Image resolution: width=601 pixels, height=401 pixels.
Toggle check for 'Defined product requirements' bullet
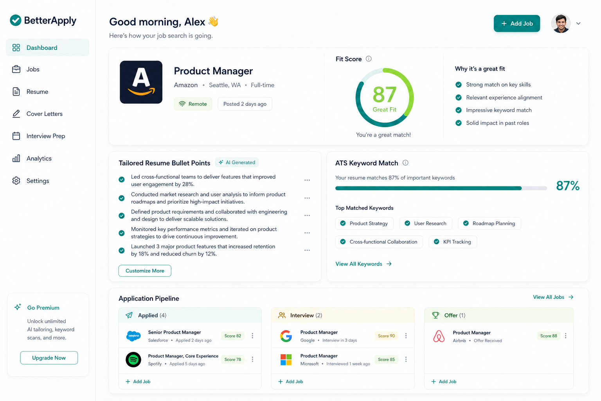pos(122,216)
